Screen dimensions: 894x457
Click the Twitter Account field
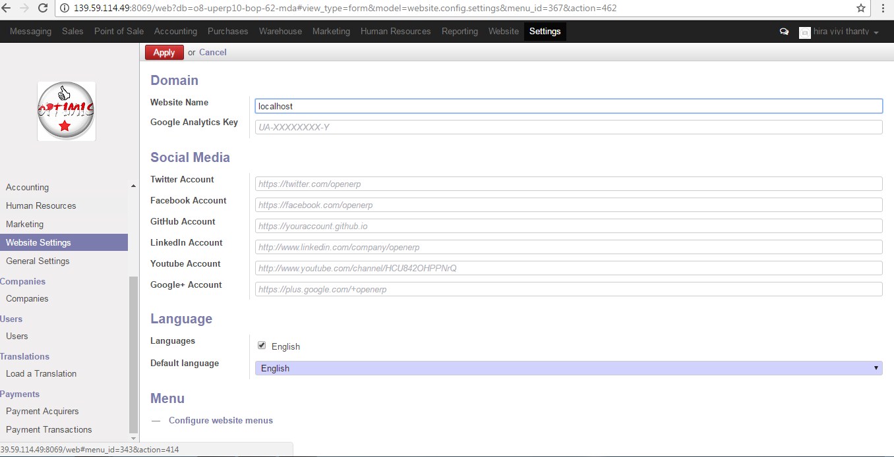point(568,184)
